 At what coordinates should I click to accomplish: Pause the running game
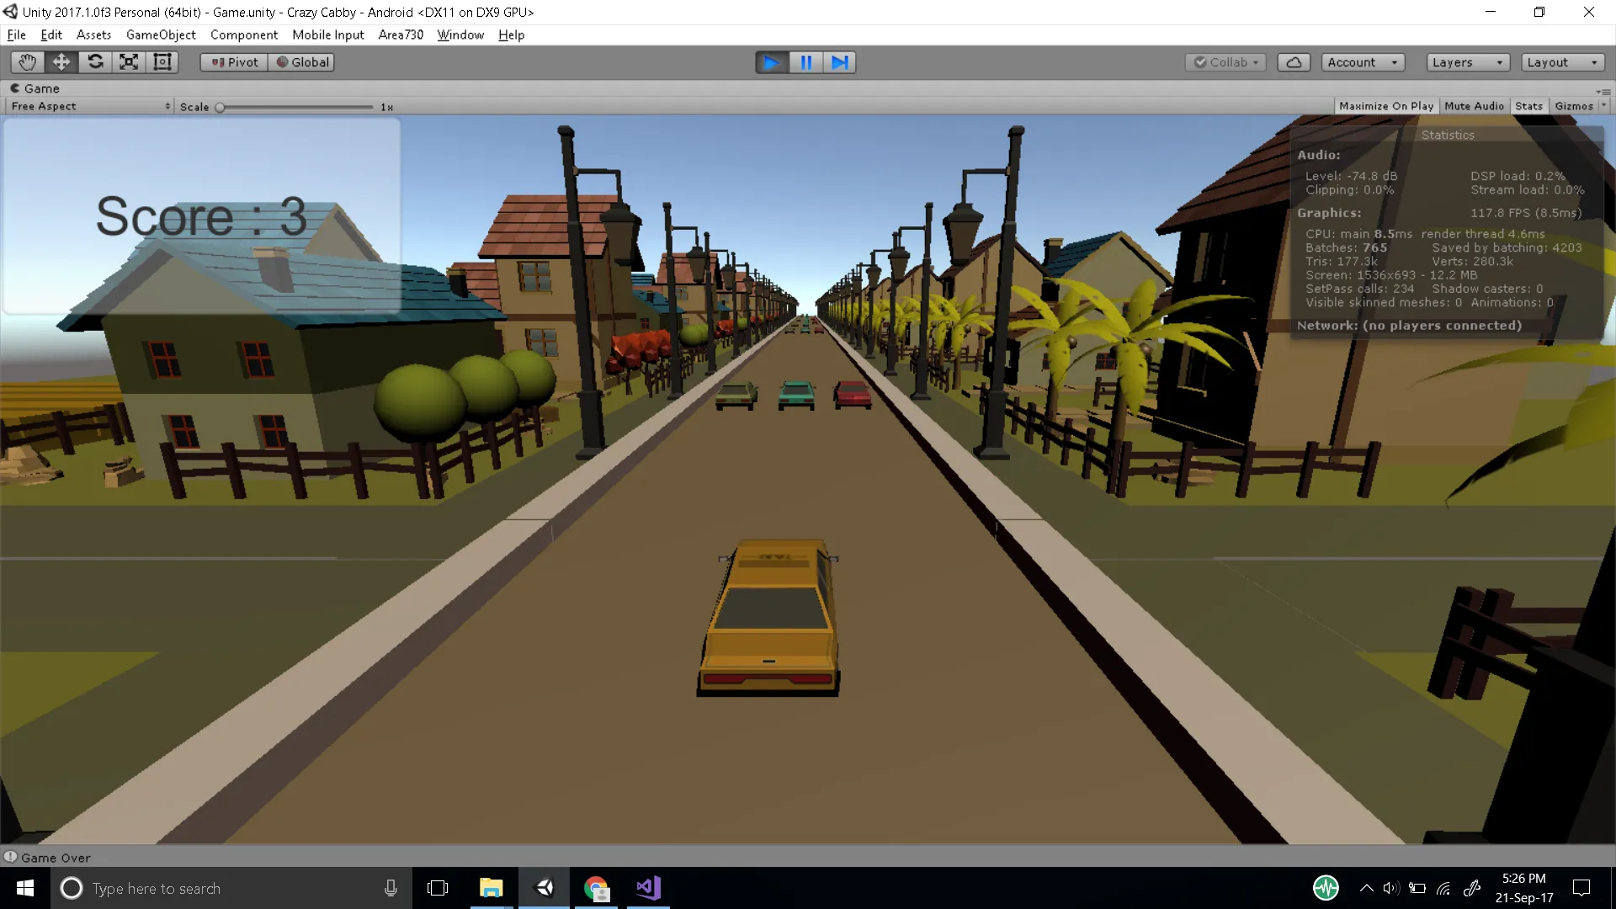[x=805, y=62]
